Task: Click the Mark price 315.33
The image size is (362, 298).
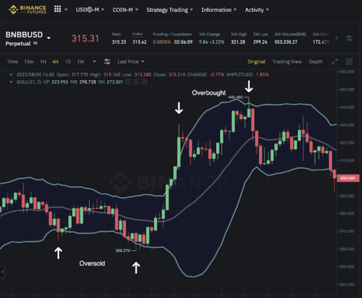Action: tap(119, 42)
